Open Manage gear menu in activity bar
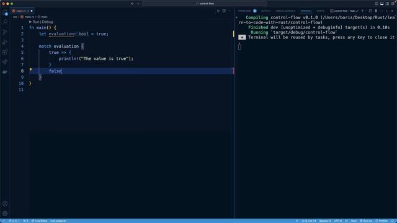Screen dimensions: 397x223 [5, 214]
